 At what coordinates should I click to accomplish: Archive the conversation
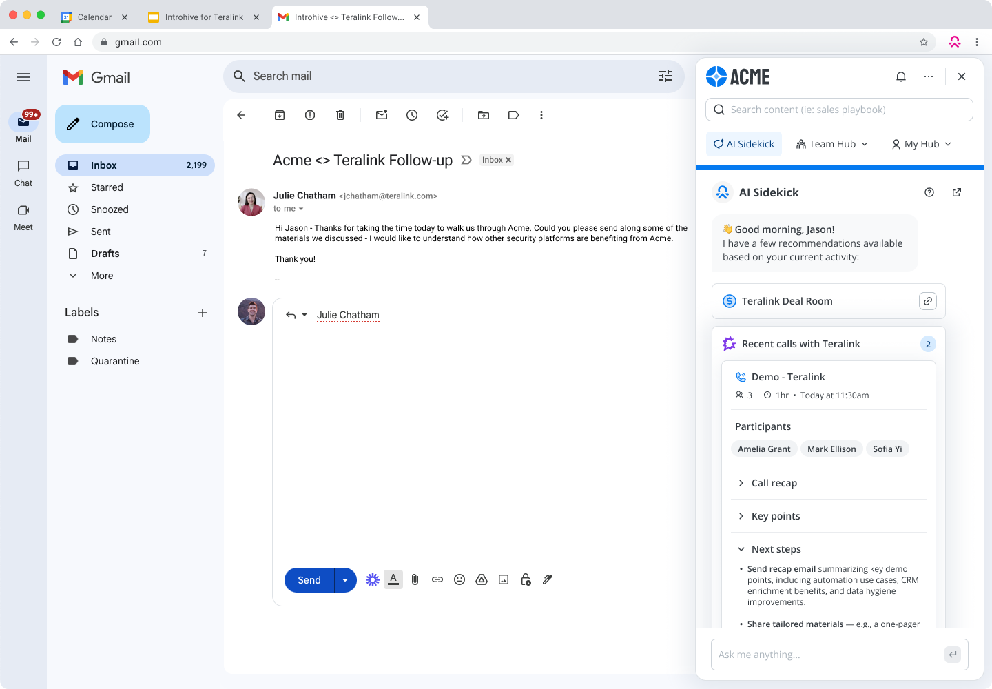(280, 115)
